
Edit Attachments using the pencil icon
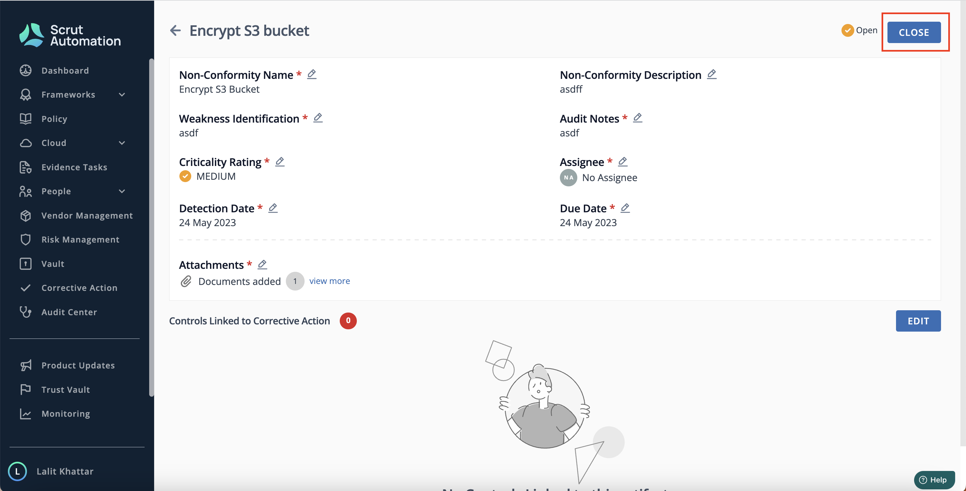point(263,265)
